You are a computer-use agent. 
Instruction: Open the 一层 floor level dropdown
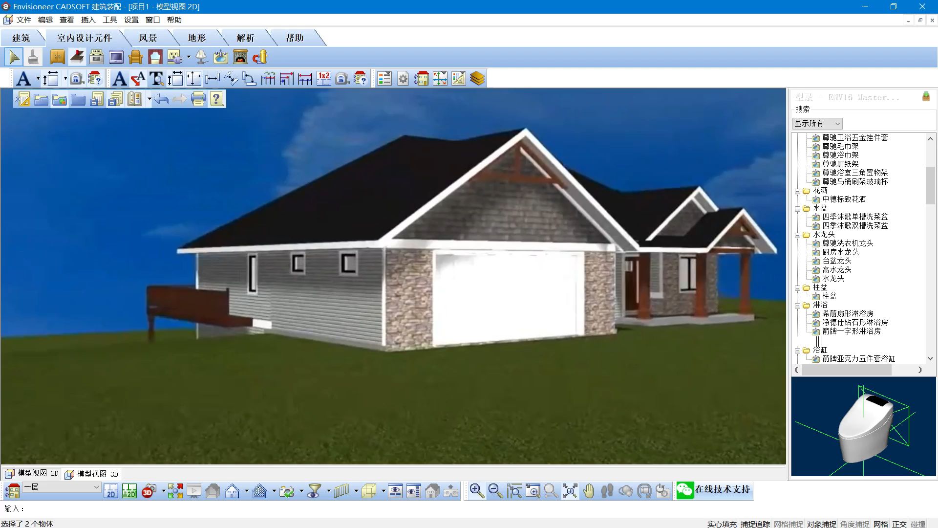96,487
